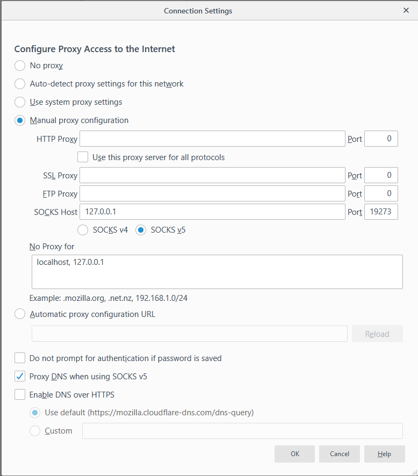Click the HTTP Proxy input field
Viewport: 418px width, 476px height.
click(212, 139)
